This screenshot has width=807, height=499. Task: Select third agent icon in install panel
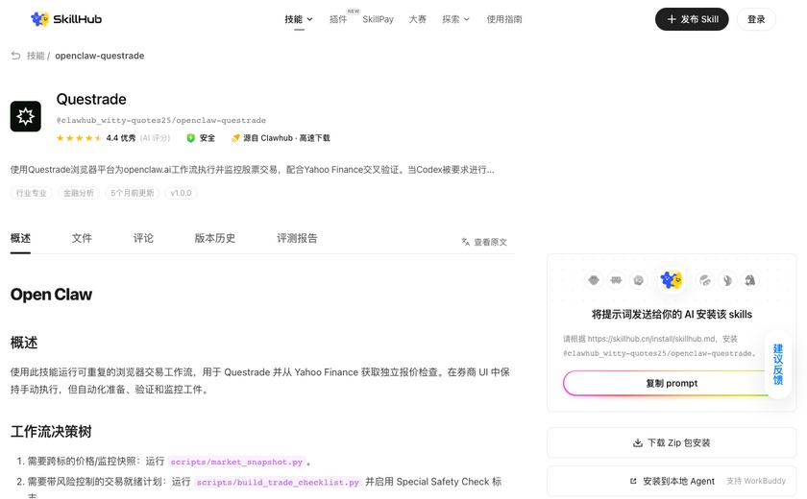point(639,280)
